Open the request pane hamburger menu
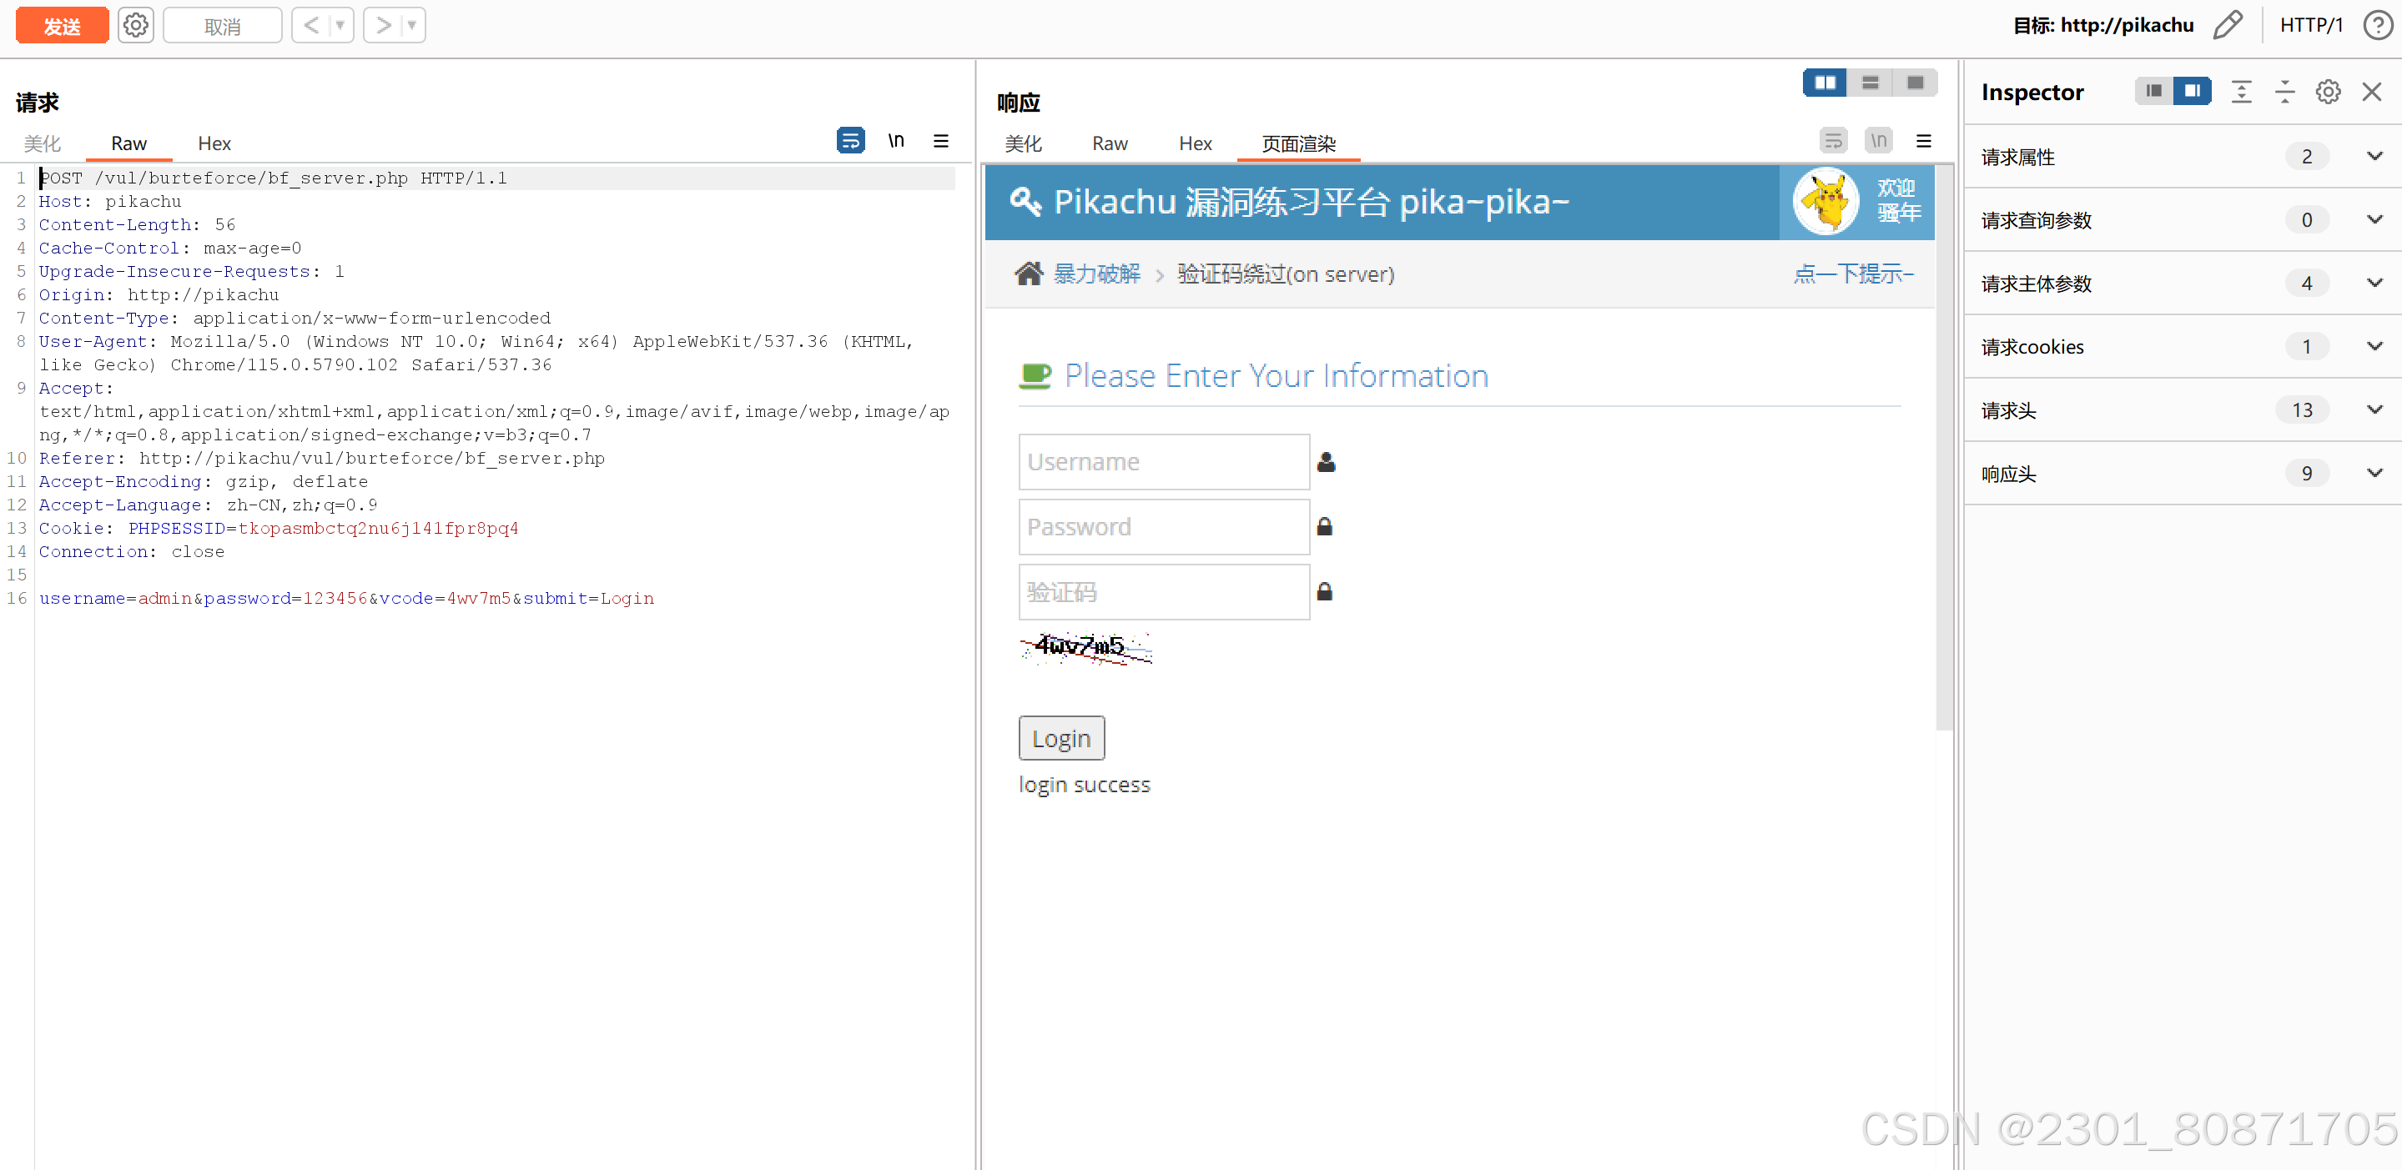The width and height of the screenshot is (2402, 1170). (941, 141)
